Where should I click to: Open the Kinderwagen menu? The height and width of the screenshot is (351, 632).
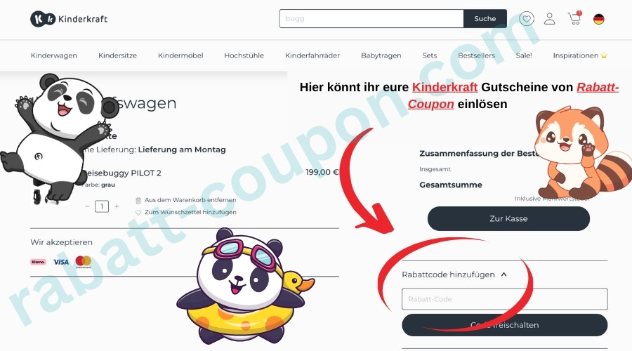tap(53, 55)
